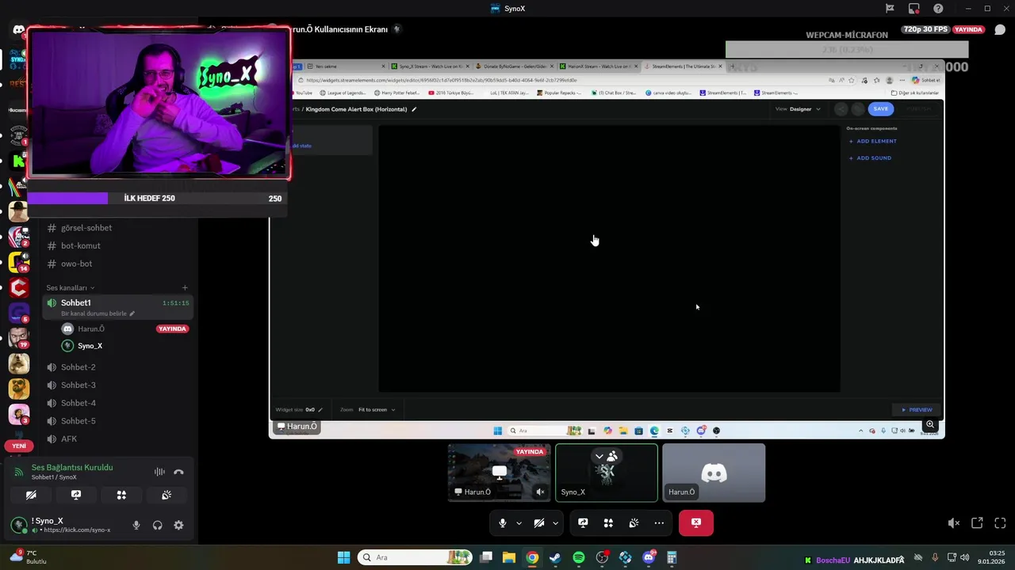This screenshot has height=570, width=1015.
Task: Open activities in call control bar
Action: [x=608, y=523]
